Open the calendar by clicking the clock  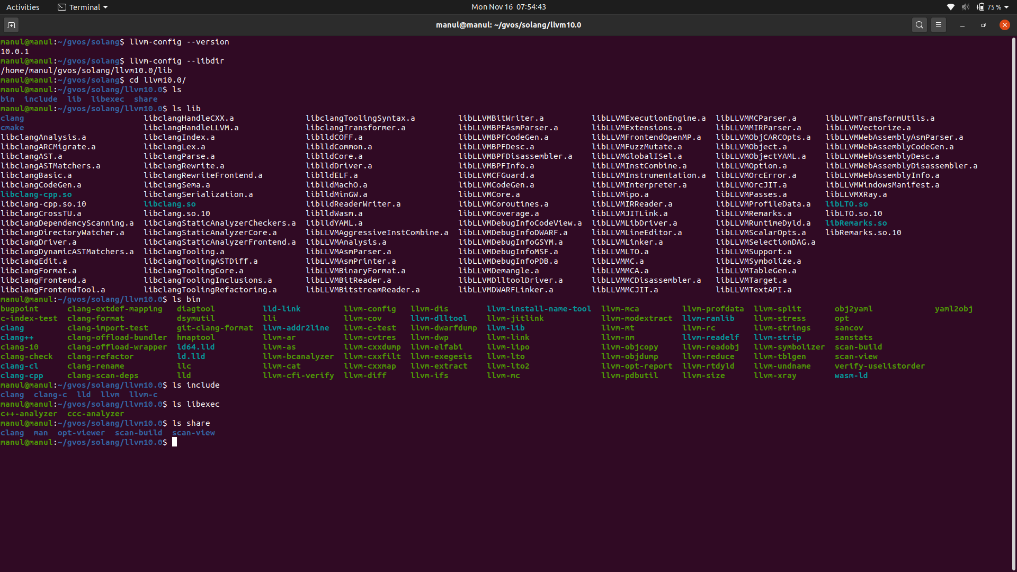coord(508,7)
